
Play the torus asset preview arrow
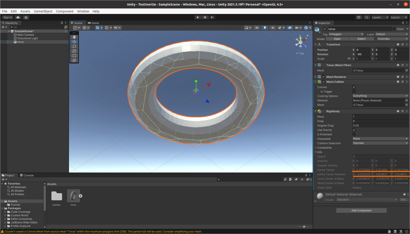click(81, 196)
